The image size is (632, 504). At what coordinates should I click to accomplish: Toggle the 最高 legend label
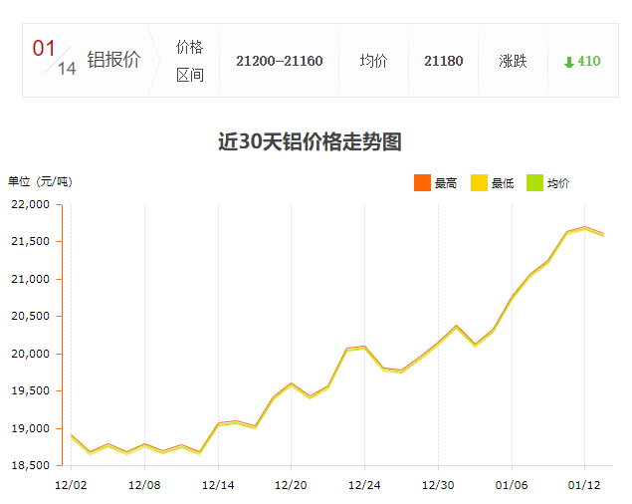pos(446,183)
